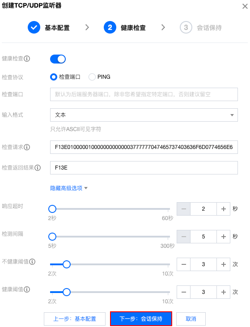Increase 检测间隔 with plus button
Screen dimensions: 250x327
coord(223,237)
